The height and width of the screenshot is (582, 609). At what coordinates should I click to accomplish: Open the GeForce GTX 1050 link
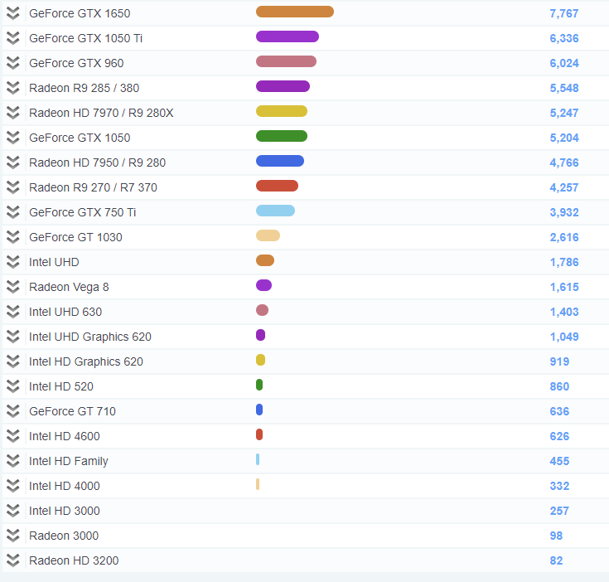click(x=80, y=138)
